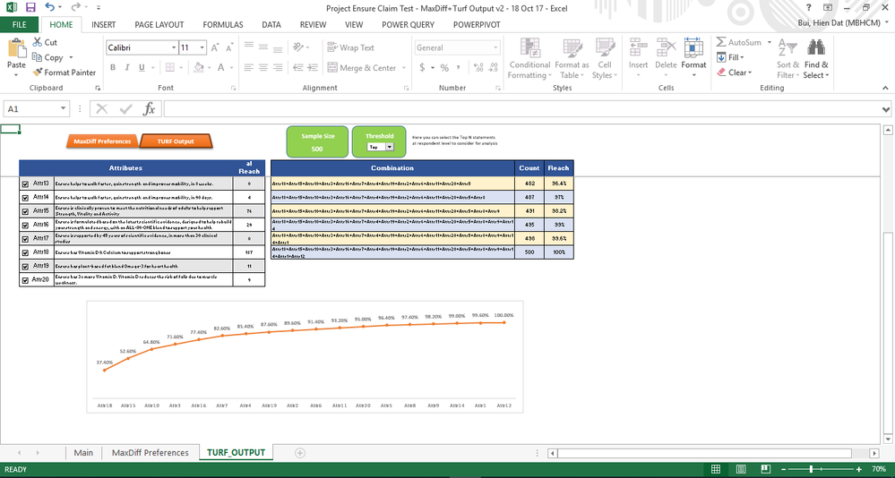Toggle italic formatting

126,67
